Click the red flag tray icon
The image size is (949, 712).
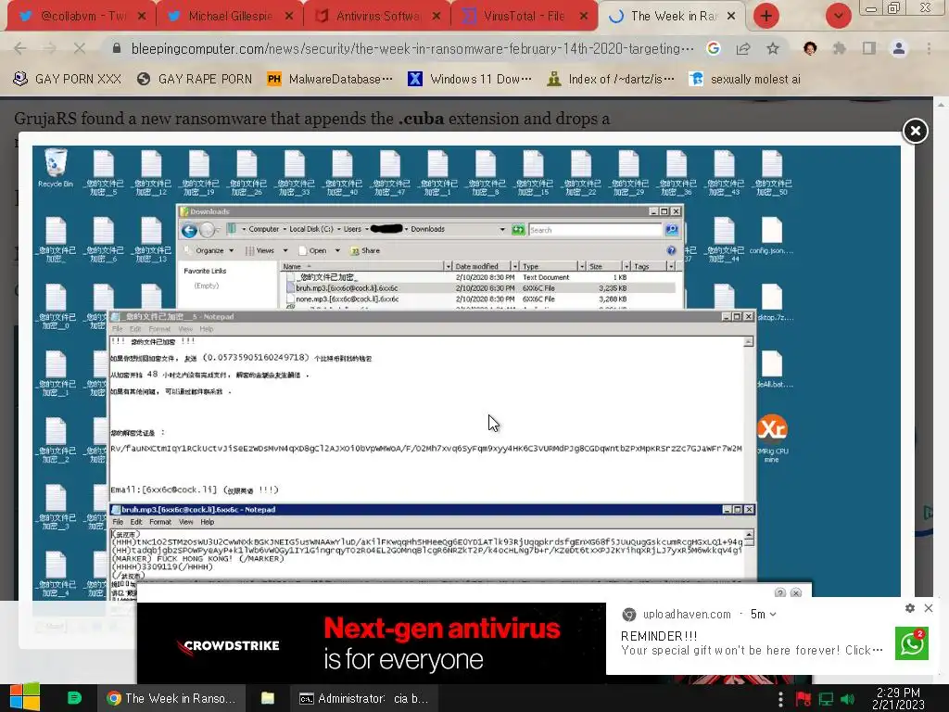pos(803,699)
